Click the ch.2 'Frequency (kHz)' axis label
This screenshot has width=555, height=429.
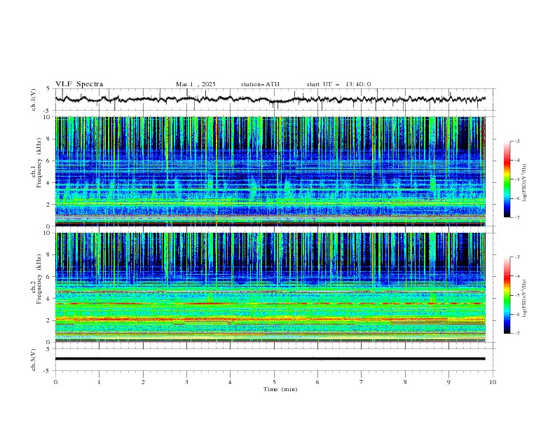point(39,278)
